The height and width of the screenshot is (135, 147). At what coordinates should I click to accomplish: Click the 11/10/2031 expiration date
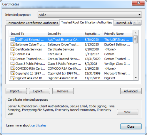point(93,78)
